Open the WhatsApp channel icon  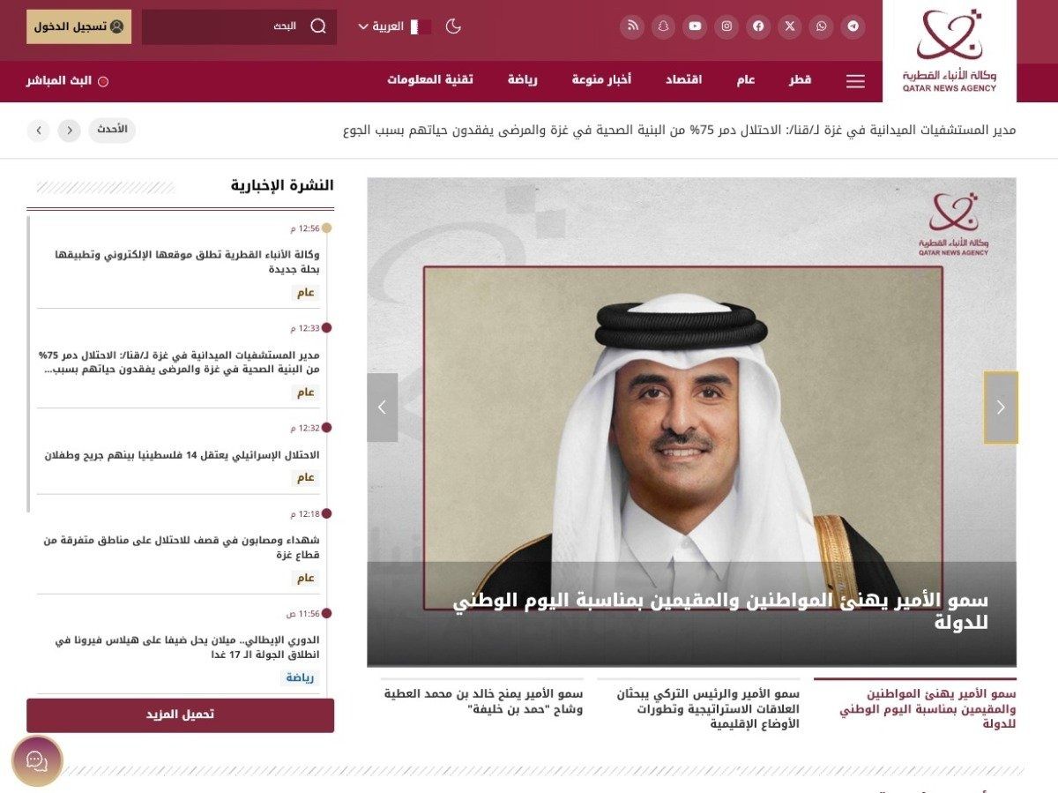[x=822, y=26]
